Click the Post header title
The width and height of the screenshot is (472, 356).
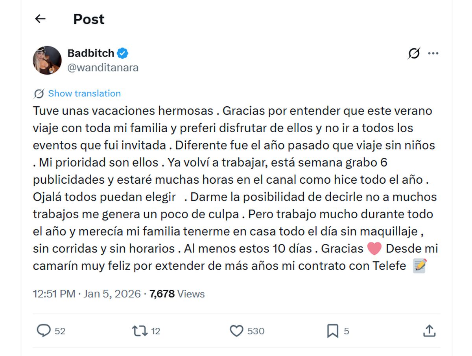click(x=89, y=19)
